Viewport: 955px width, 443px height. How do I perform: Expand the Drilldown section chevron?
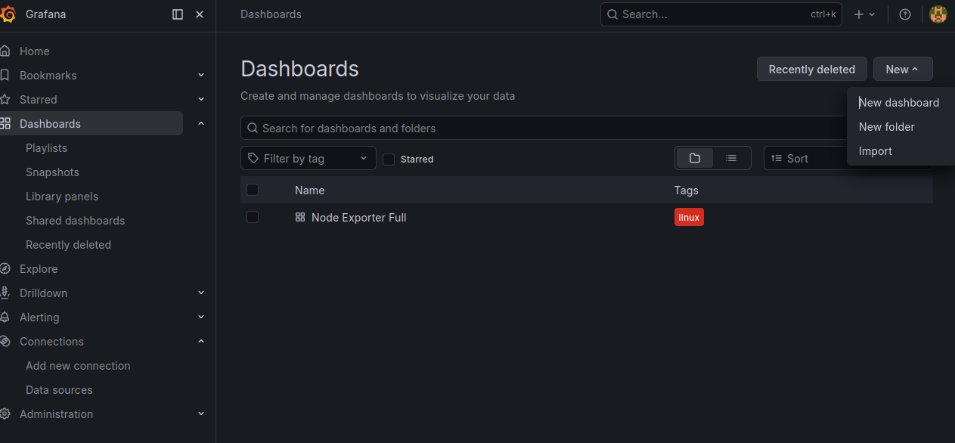[x=201, y=293]
